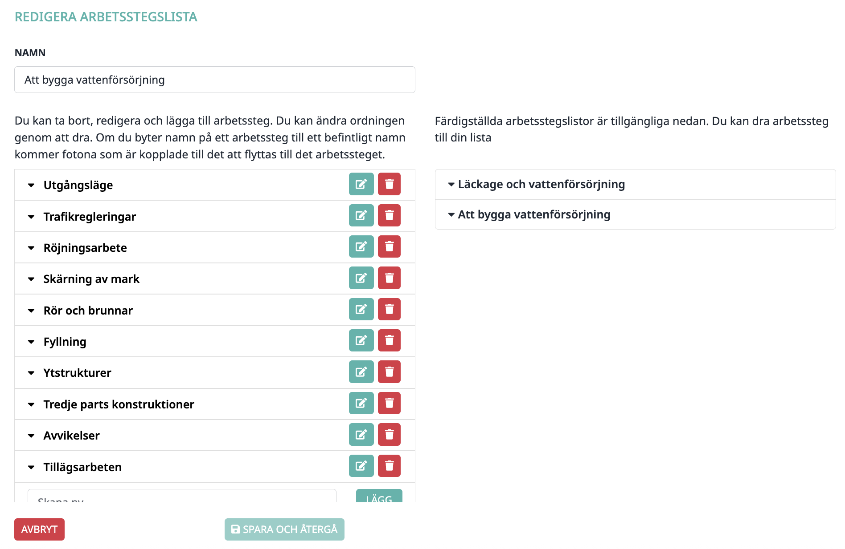Image resolution: width=845 pixels, height=549 pixels.
Task: Click the trash icon for Avvikelser
Action: coord(389,435)
